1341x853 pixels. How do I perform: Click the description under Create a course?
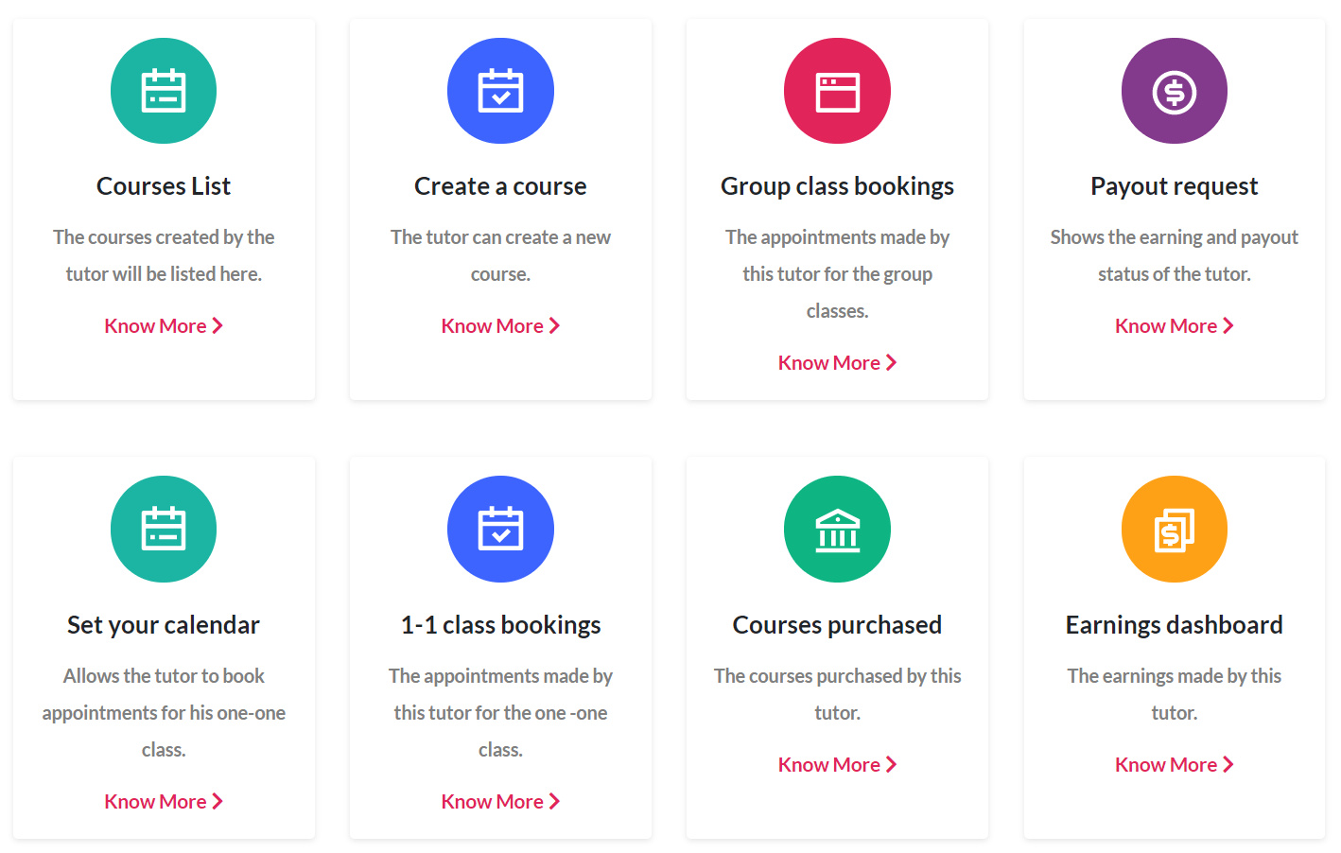(x=500, y=255)
